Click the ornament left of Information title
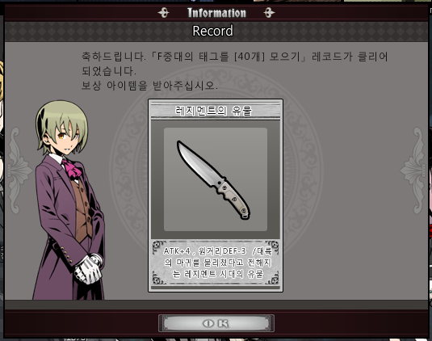 (163, 13)
